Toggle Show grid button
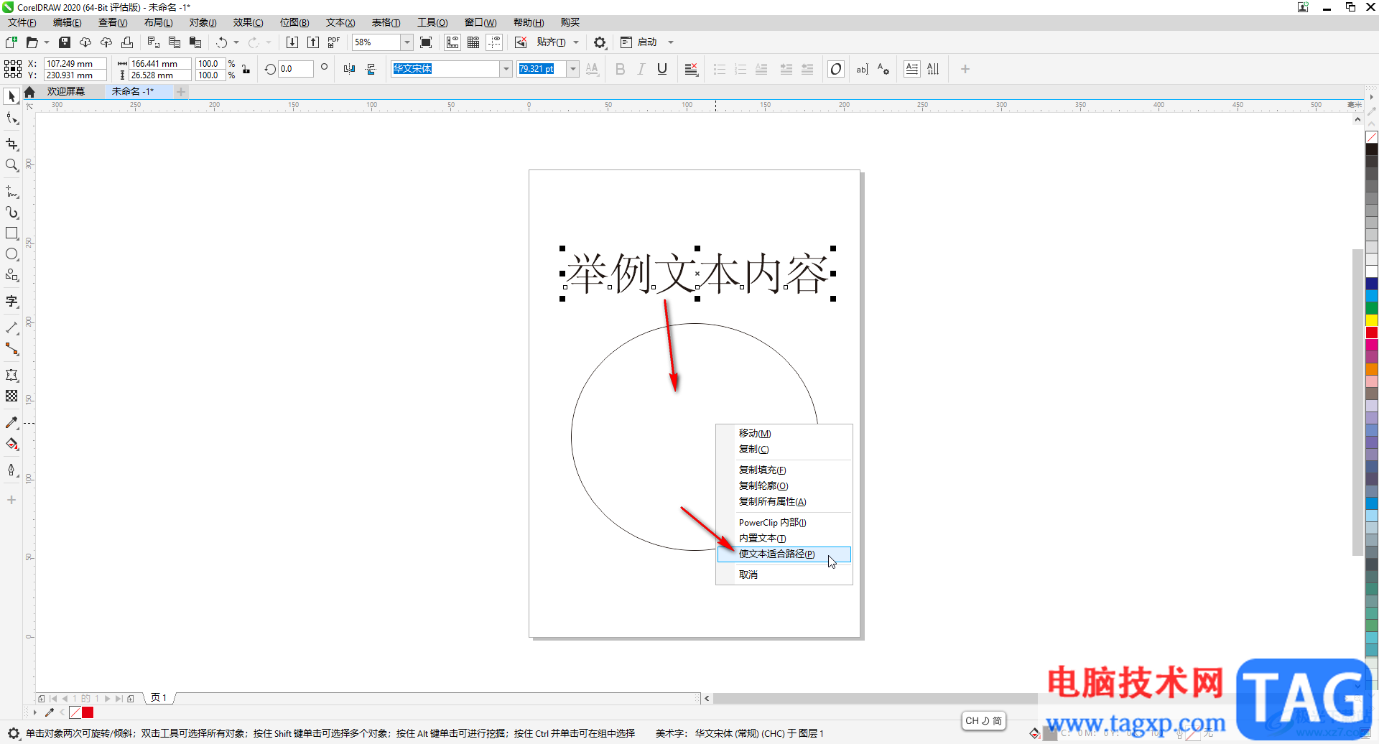 coord(473,42)
